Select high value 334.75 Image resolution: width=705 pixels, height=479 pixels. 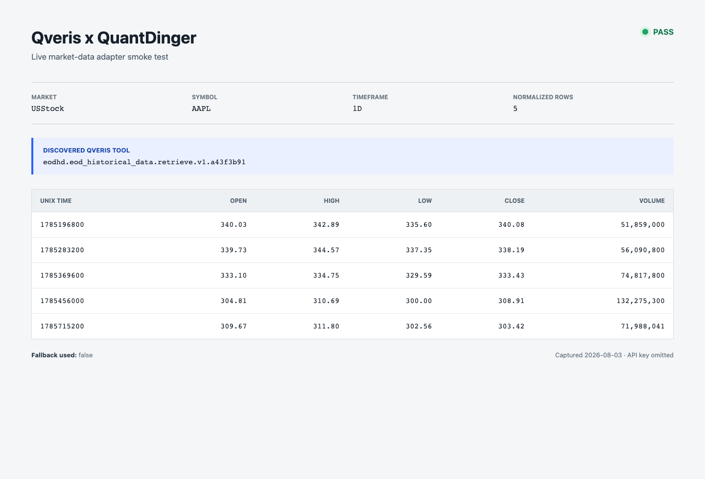326,276
